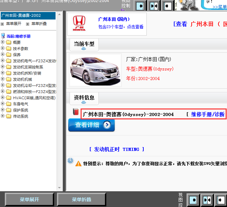Image resolution: width=227 pixels, height=207 pixels.
Task: Click the 车身电气 folder icon
Action: pos(9,104)
